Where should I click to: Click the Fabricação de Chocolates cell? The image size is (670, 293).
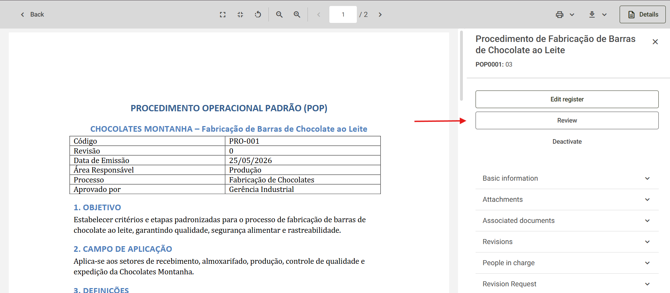pyautogui.click(x=303, y=180)
